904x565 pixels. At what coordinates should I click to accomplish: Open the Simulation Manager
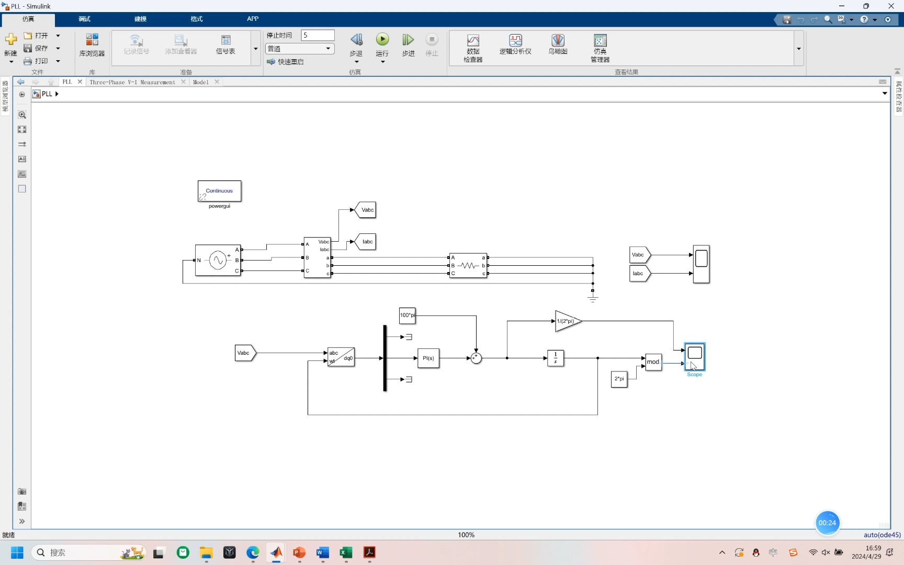[x=600, y=48]
